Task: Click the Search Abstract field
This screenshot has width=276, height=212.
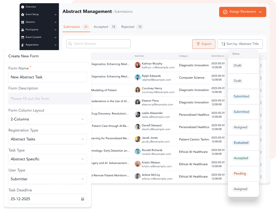Action: pos(98,44)
